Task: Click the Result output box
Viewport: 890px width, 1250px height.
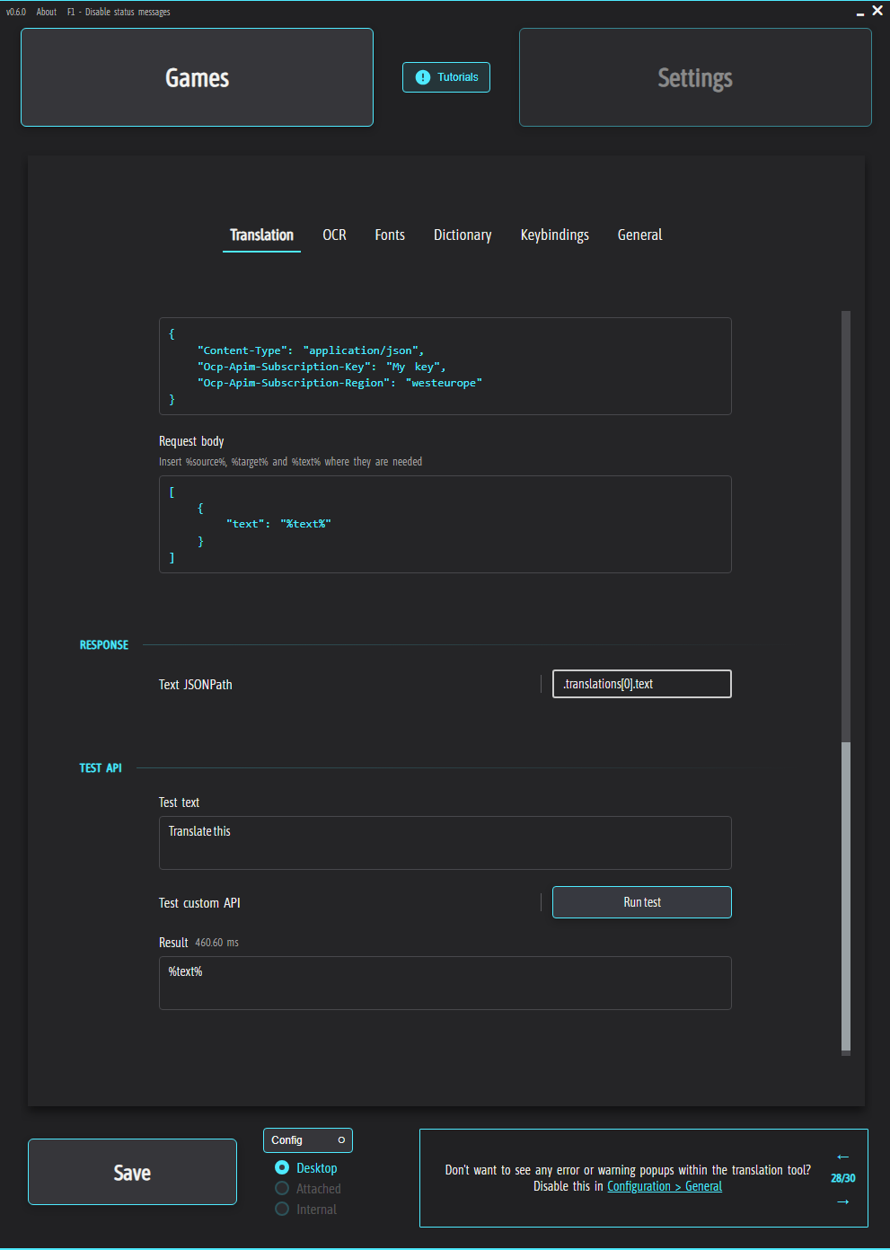Action: tap(445, 983)
